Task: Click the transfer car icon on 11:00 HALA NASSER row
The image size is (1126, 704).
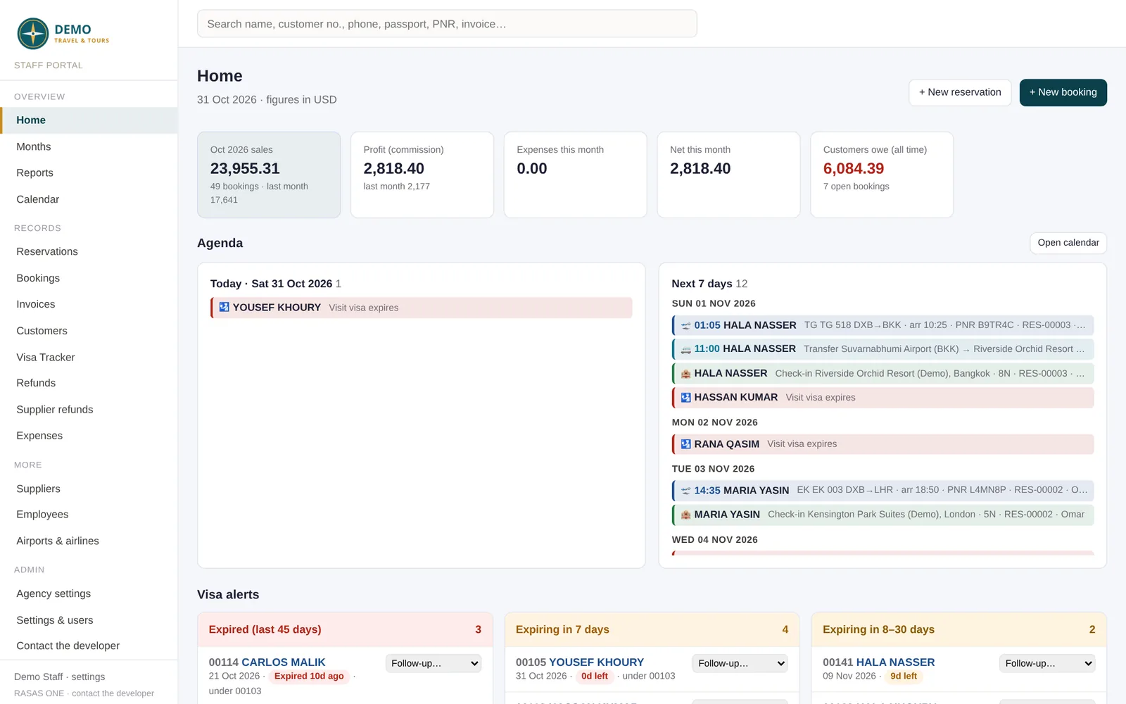Action: (685, 349)
